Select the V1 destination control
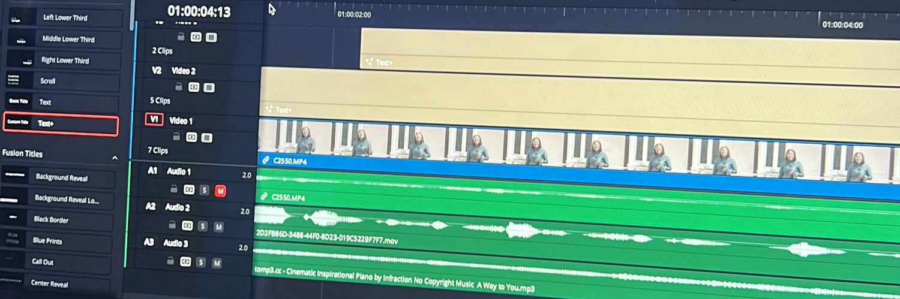Screen dimensions: 900x299 point(154,120)
